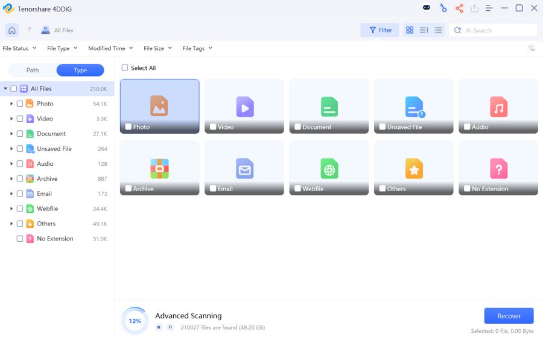Click the No Extension question icon in sidebar
The height and width of the screenshot is (340, 543).
pos(30,239)
